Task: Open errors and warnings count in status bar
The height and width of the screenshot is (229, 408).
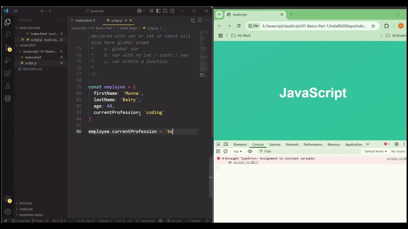Action: tap(59, 221)
